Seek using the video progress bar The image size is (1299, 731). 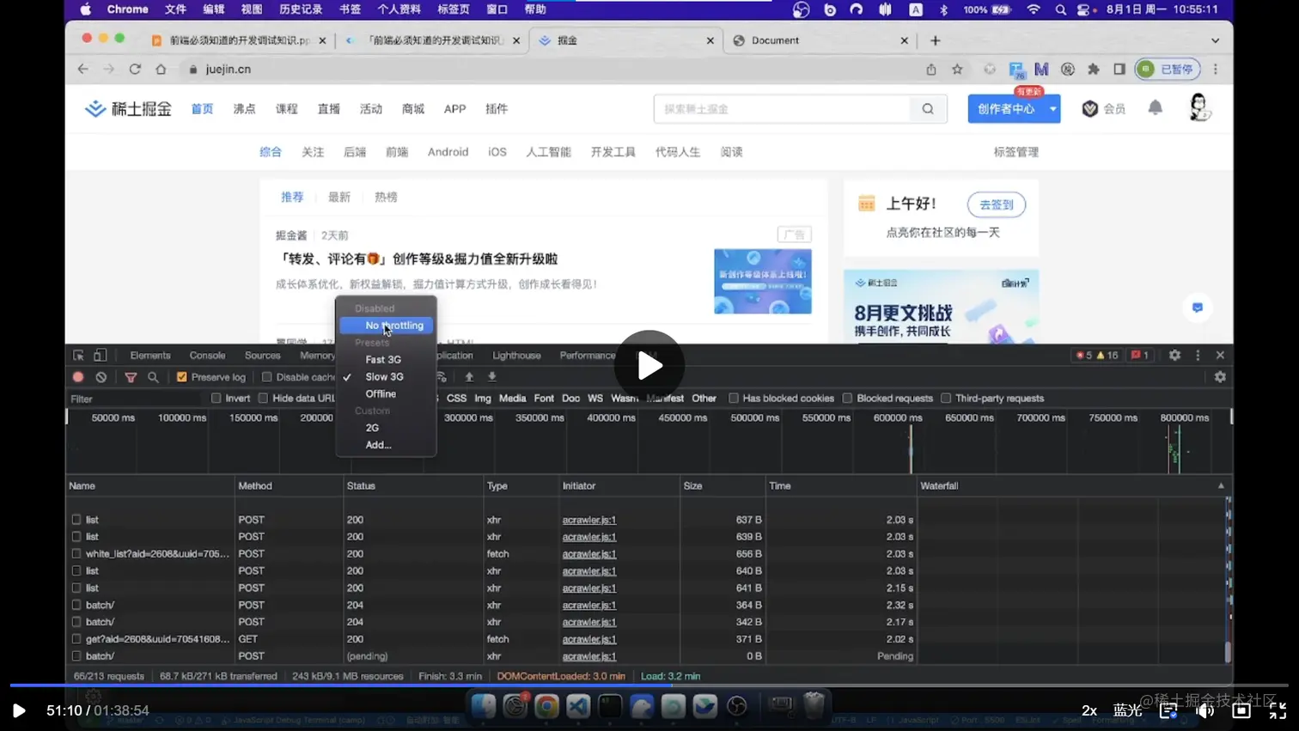(649, 685)
